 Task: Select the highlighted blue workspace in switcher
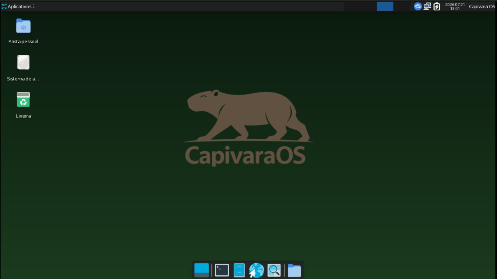tap(385, 6)
